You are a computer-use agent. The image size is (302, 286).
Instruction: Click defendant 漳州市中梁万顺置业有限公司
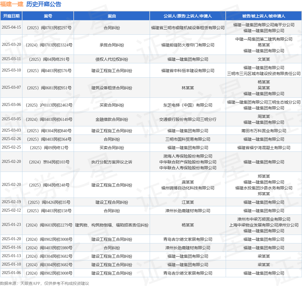click(x=264, y=219)
